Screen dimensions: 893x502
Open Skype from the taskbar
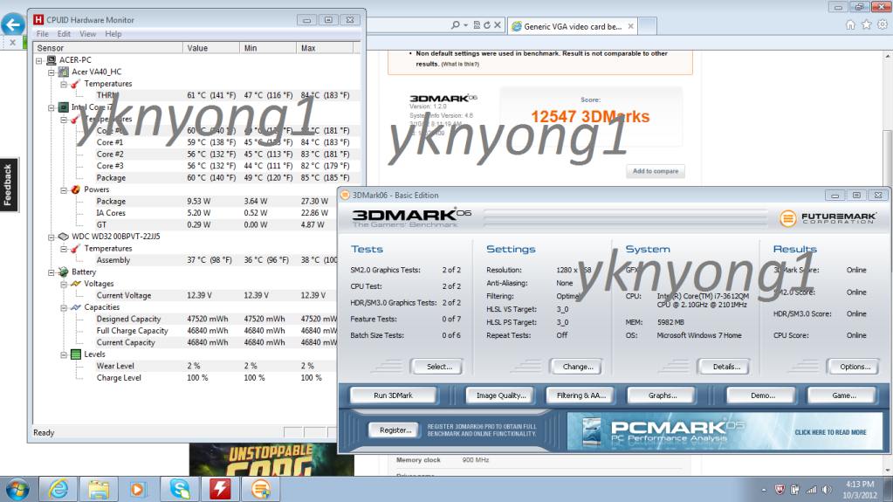pos(180,489)
